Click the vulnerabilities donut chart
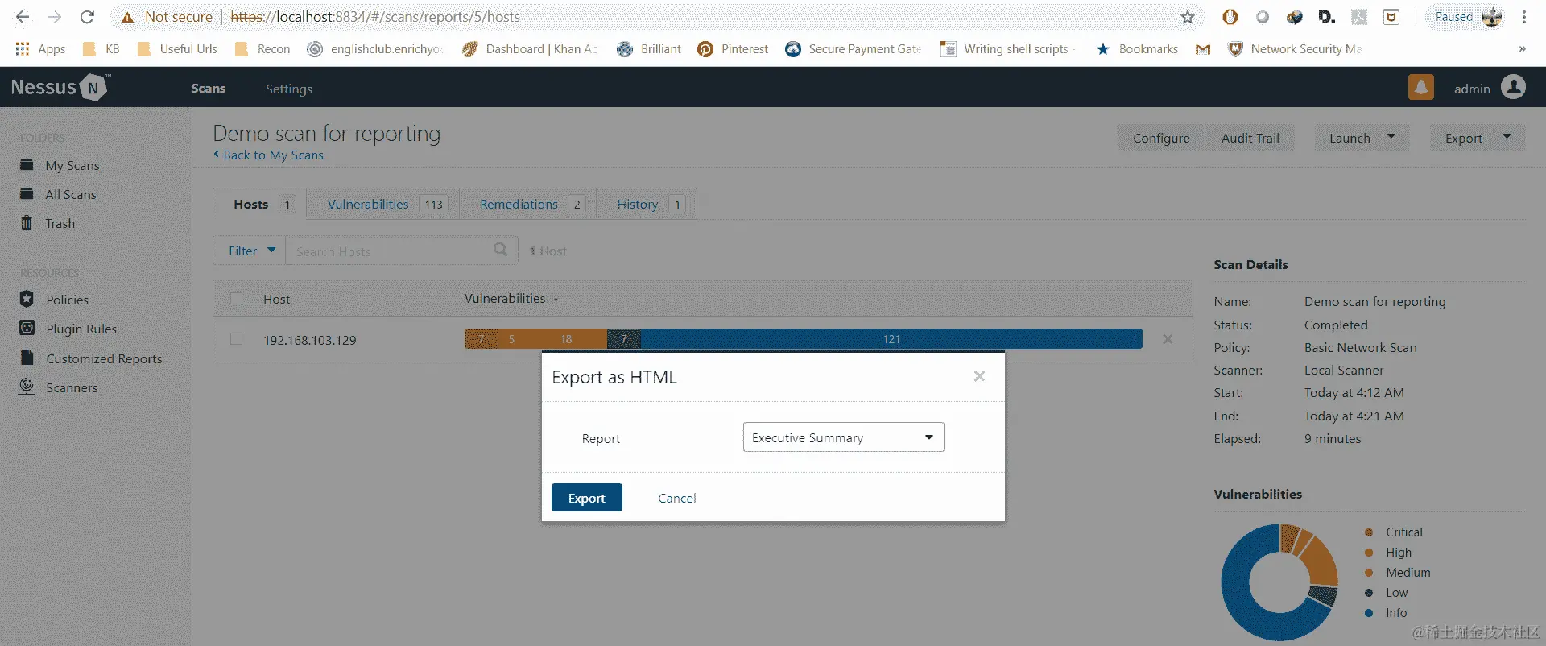This screenshot has width=1546, height=646. click(x=1279, y=582)
